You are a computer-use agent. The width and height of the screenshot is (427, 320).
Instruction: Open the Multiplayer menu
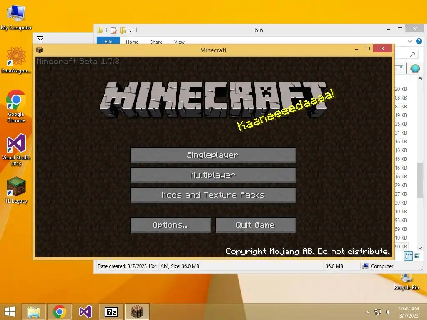(213, 175)
